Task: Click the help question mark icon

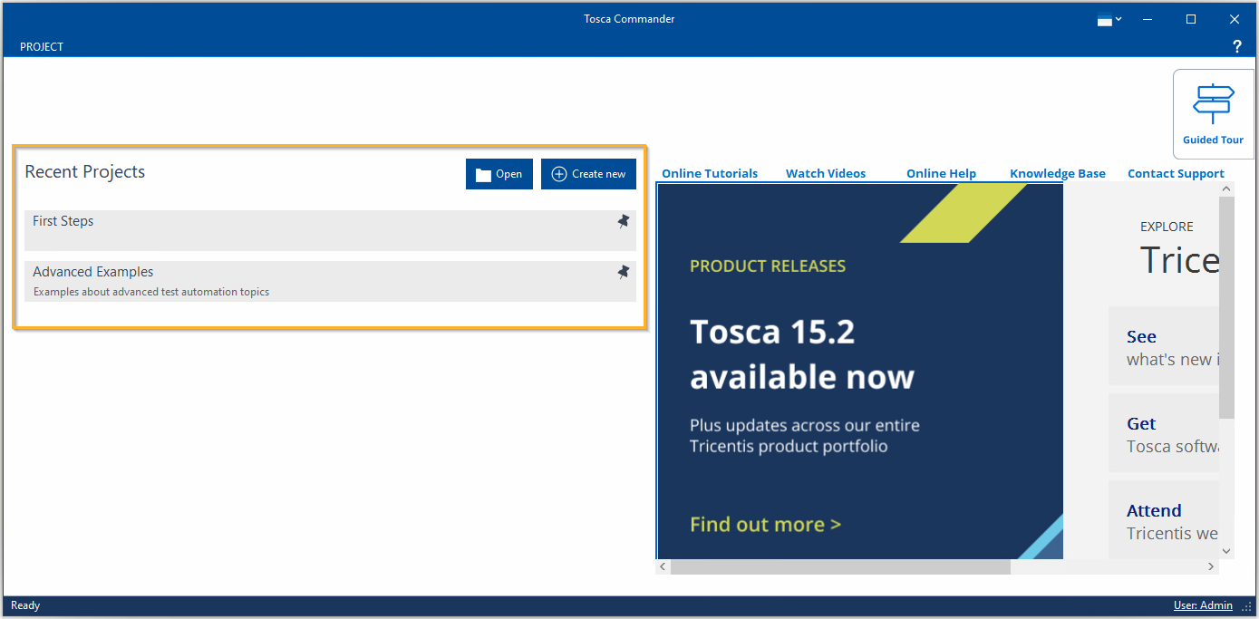Action: pyautogui.click(x=1237, y=46)
